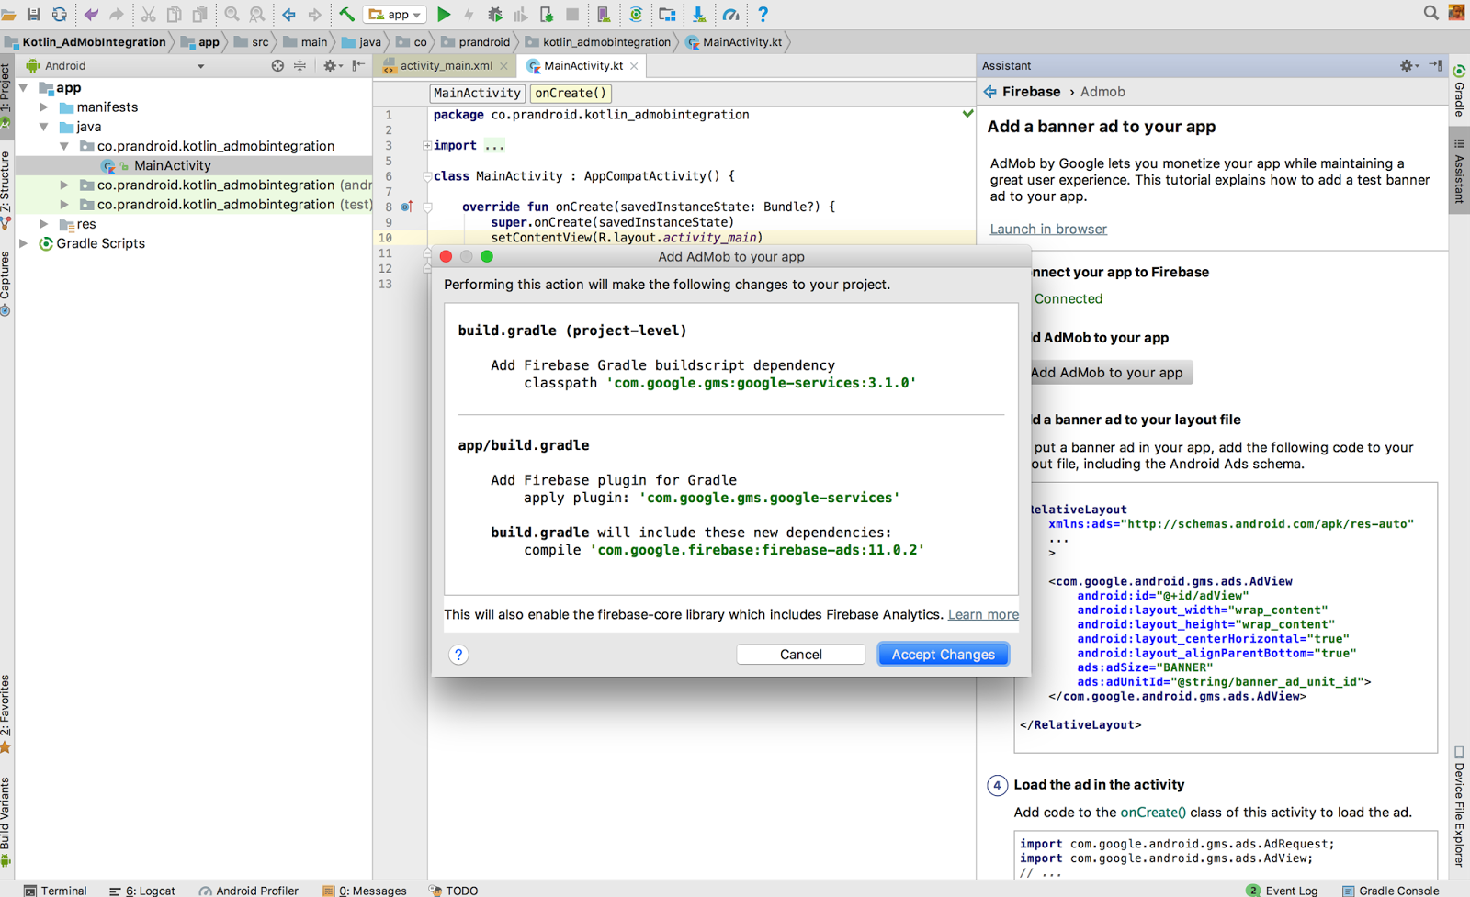Open Replace with the second magnifier icon

(x=257, y=14)
